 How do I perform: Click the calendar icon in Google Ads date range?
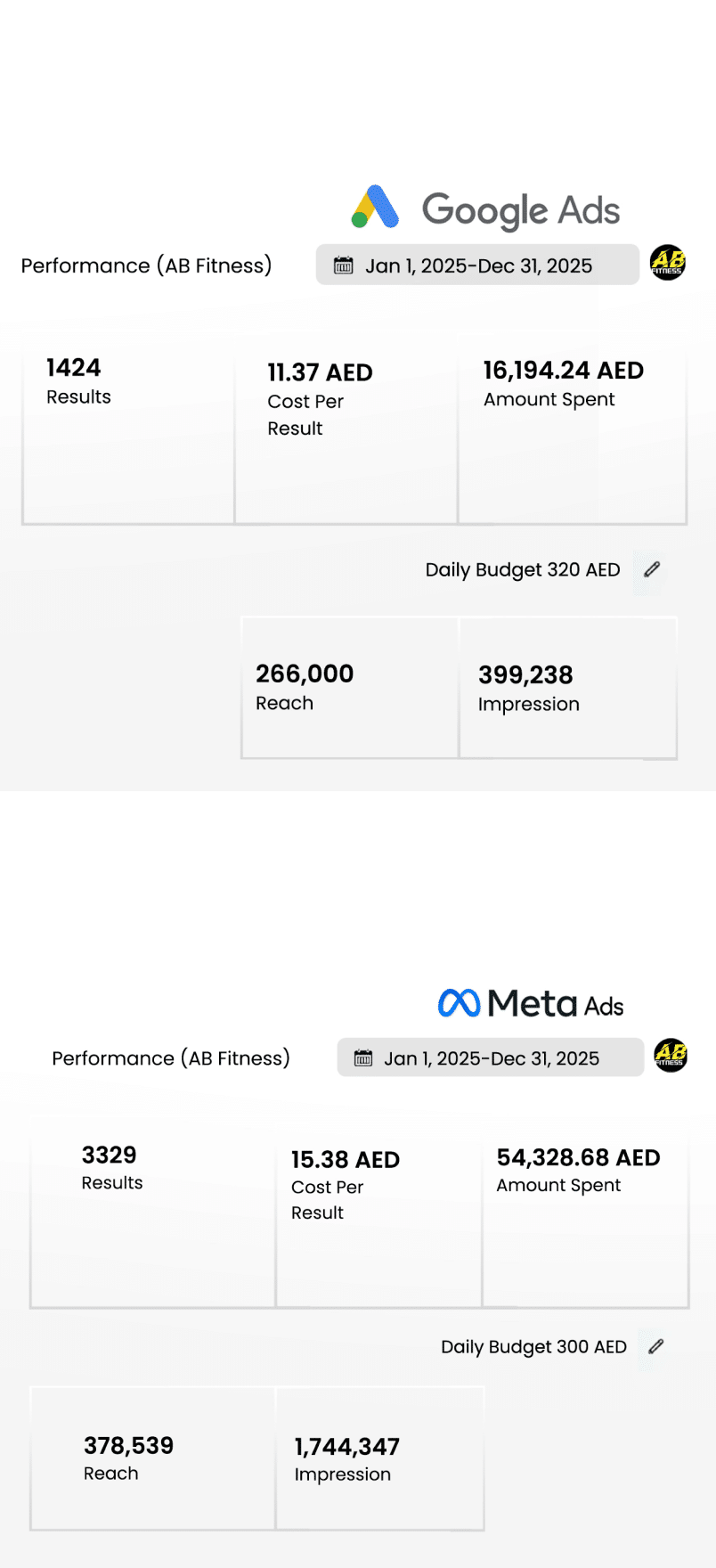[x=343, y=265]
